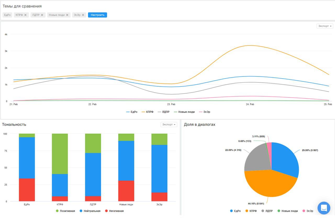
Task: Toggle КПРФ series in line chart legend
Action: pos(147,112)
